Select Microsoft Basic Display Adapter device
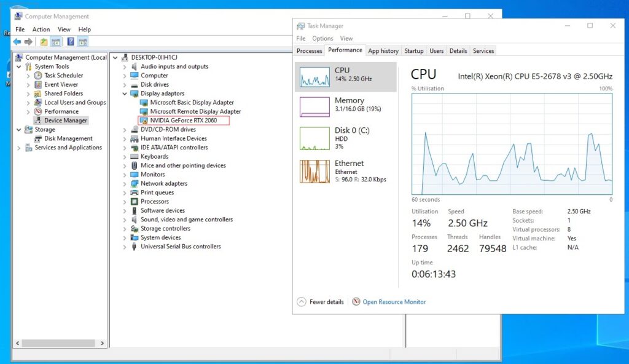629x364 pixels. click(192, 103)
